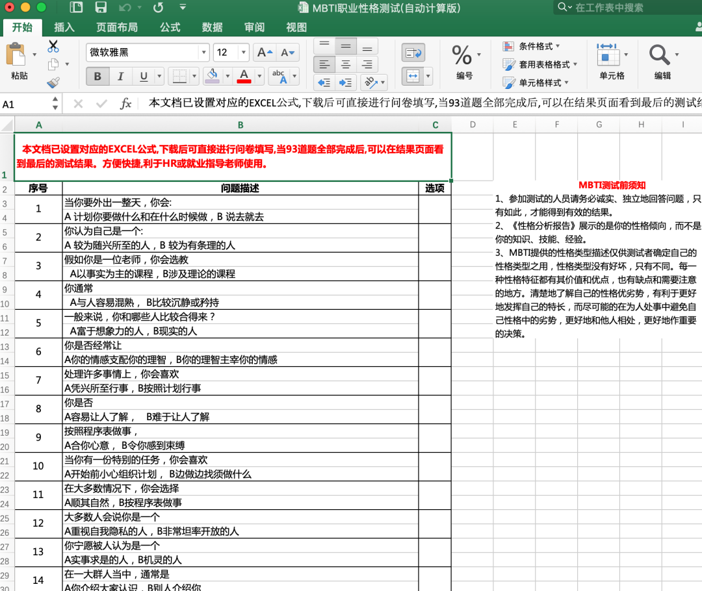Decrease font size with the A down icon
The image size is (702, 591).
click(x=288, y=53)
